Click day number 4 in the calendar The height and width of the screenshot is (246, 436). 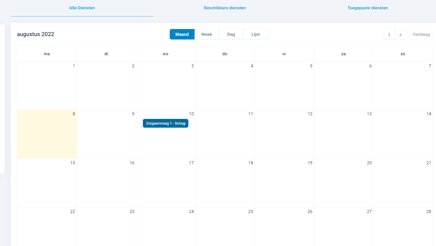(x=252, y=66)
